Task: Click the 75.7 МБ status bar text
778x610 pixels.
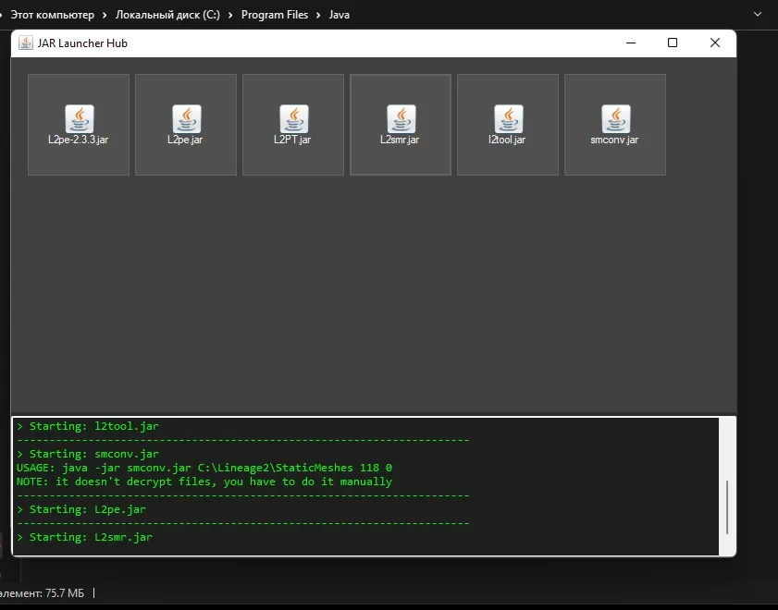Action: click(65, 593)
